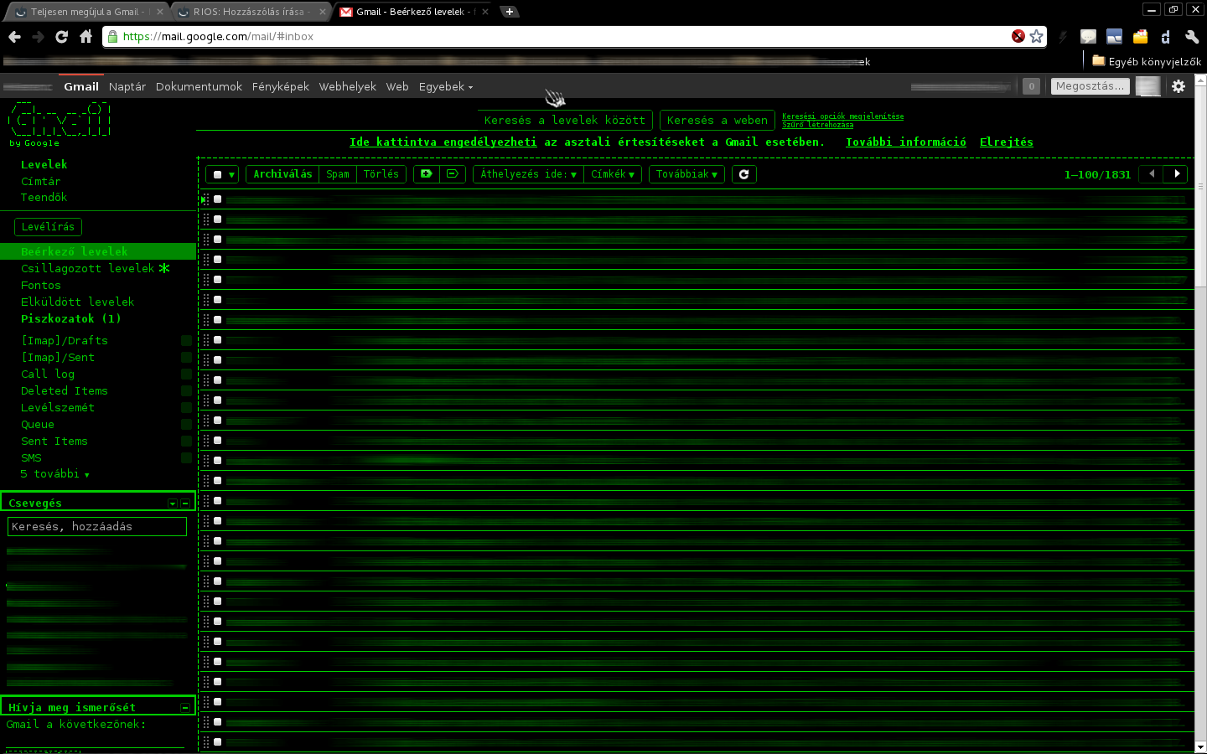Open the yellow folder extension icon

click(x=1140, y=37)
